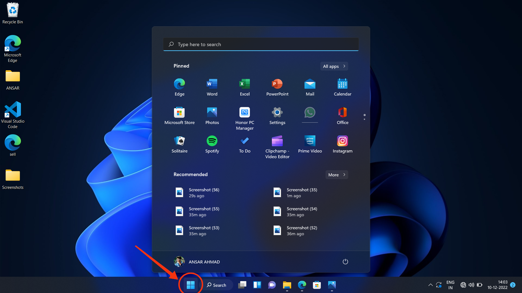Open the Calendar app
522x293 pixels.
343,87
